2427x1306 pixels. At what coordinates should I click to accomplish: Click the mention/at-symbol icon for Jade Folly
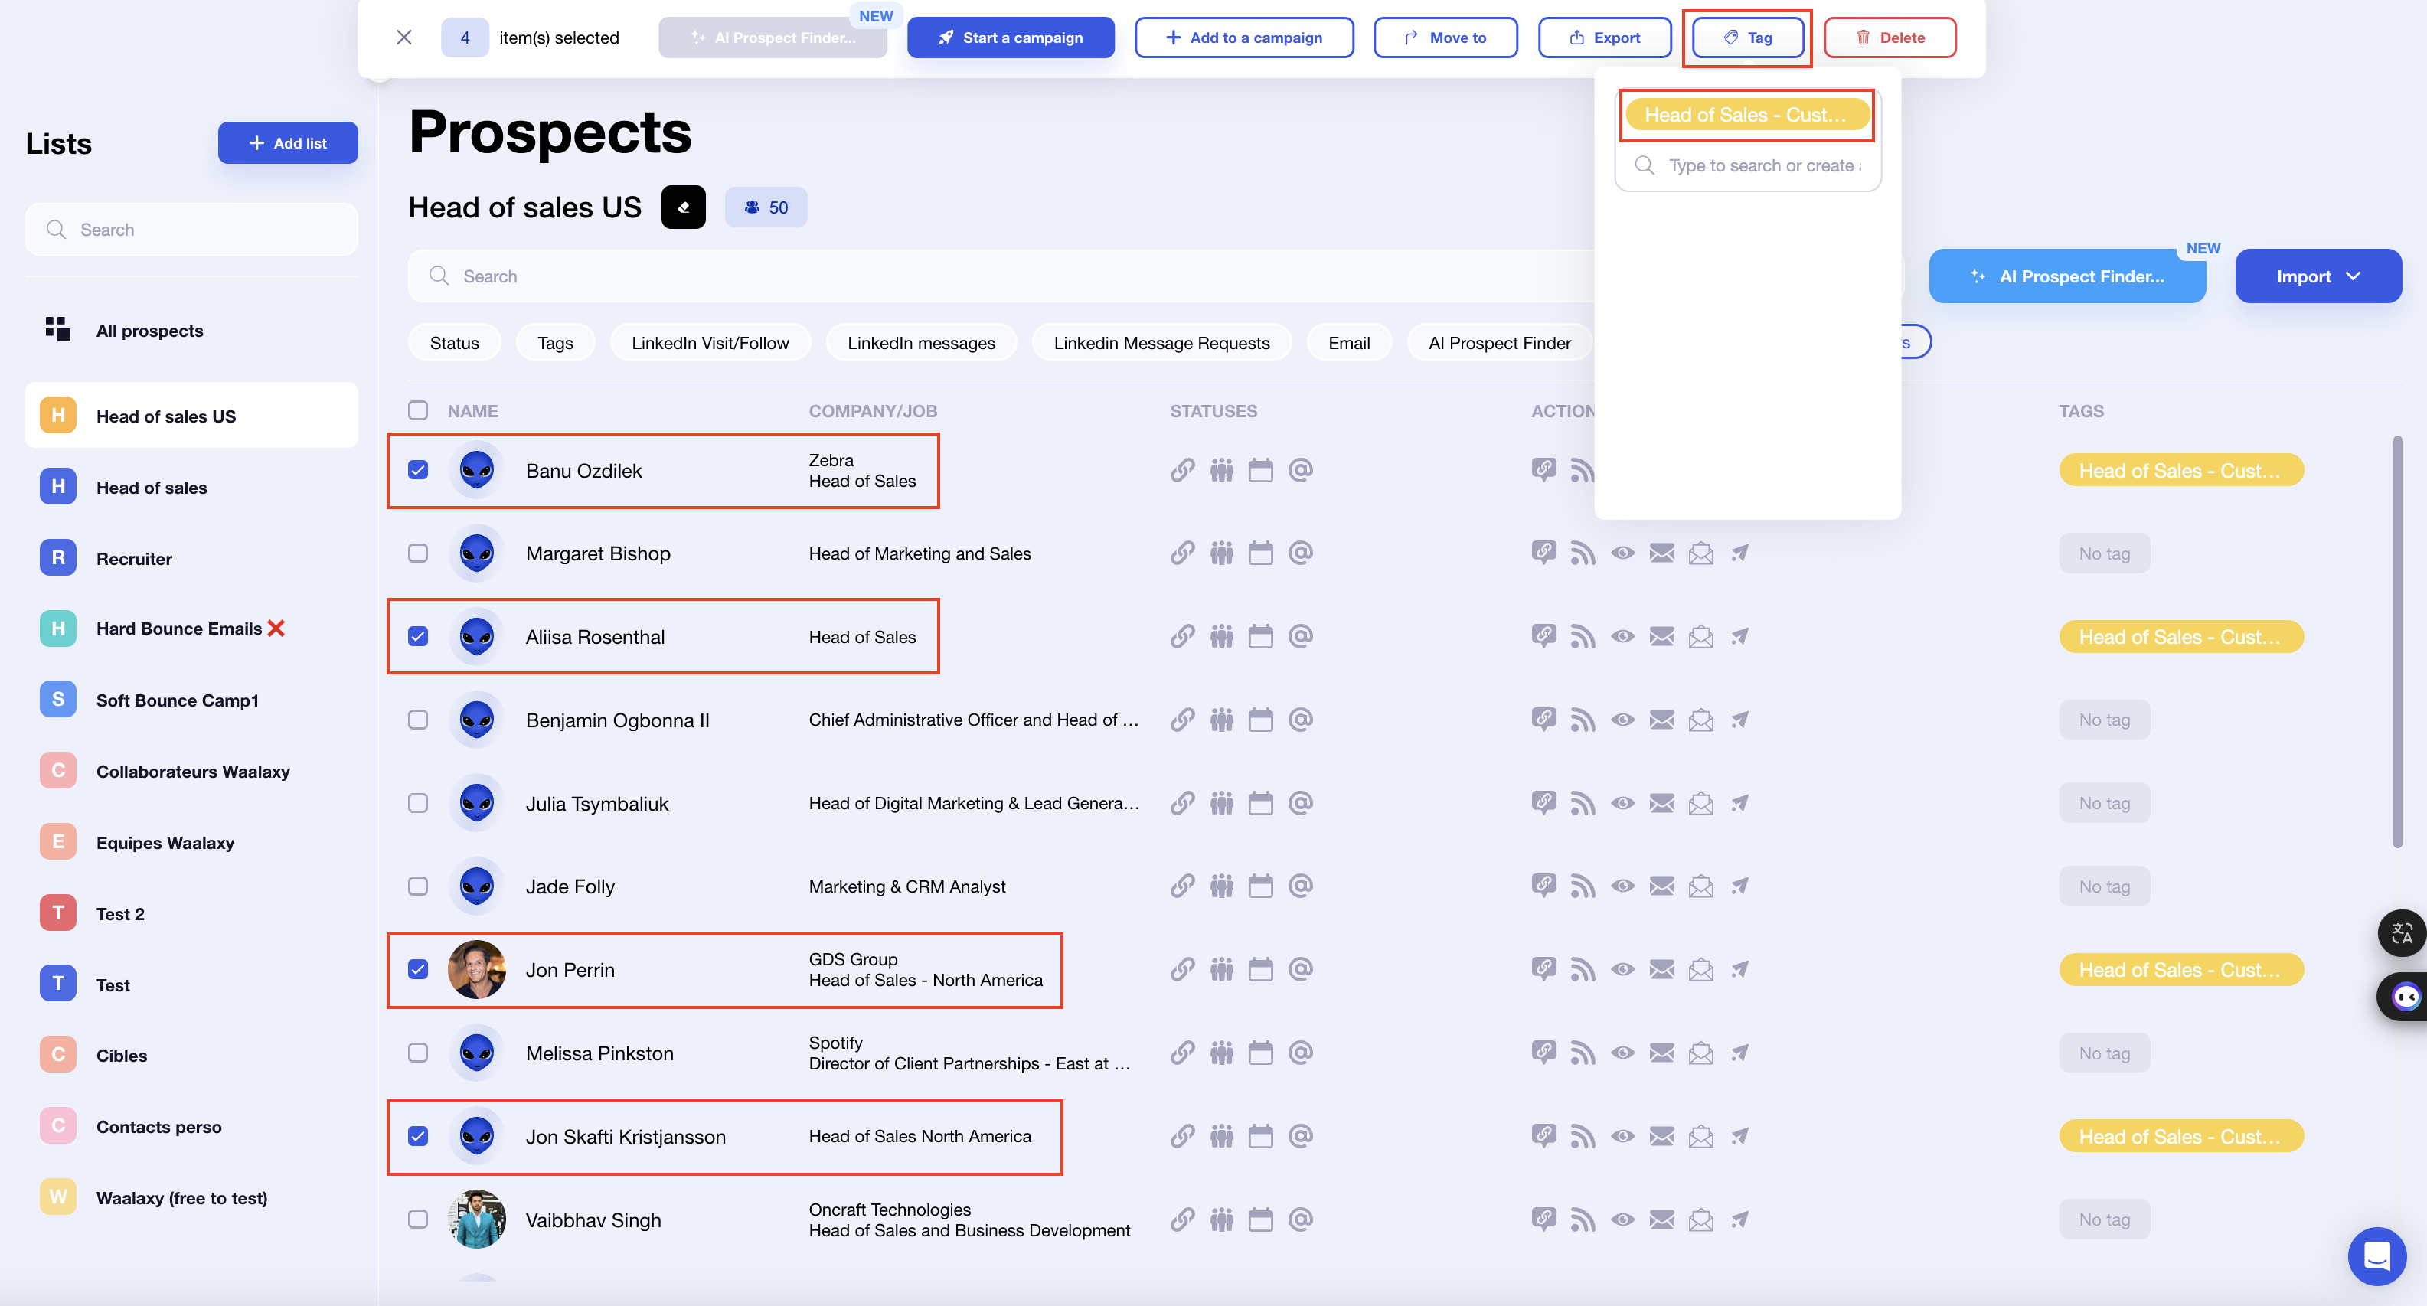coord(1299,885)
